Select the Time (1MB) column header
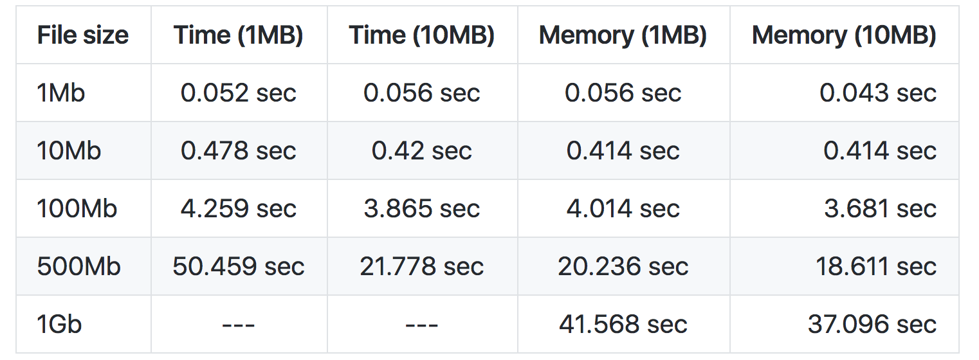The image size is (979, 360). [239, 35]
